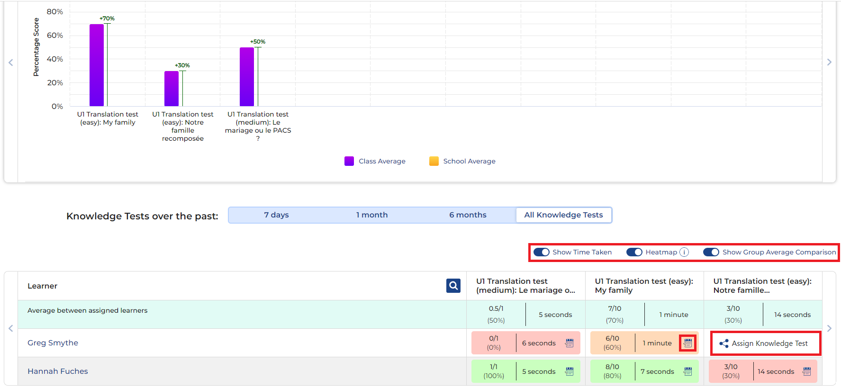Select the 7 days time filter
This screenshot has width=841, height=389.
tap(276, 215)
